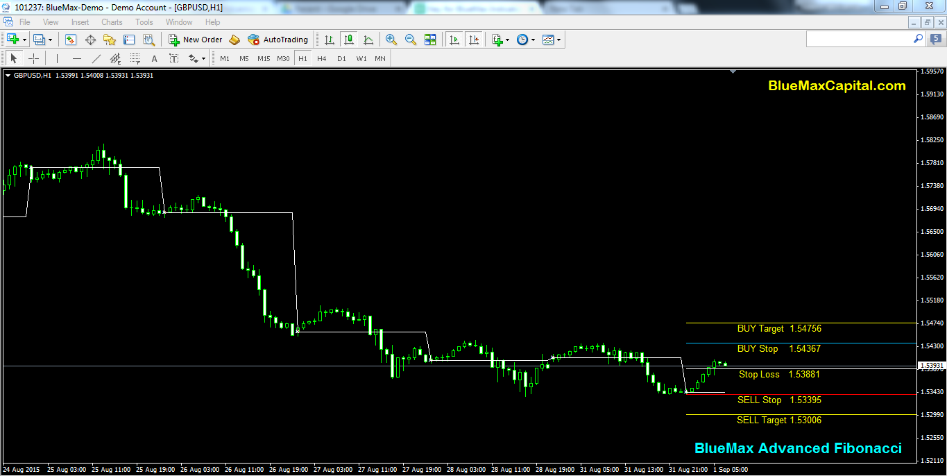Click the current price label 1.53931
The width and height of the screenshot is (947, 476).
(932, 365)
